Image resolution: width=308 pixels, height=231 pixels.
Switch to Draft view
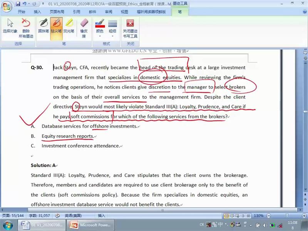248,216
